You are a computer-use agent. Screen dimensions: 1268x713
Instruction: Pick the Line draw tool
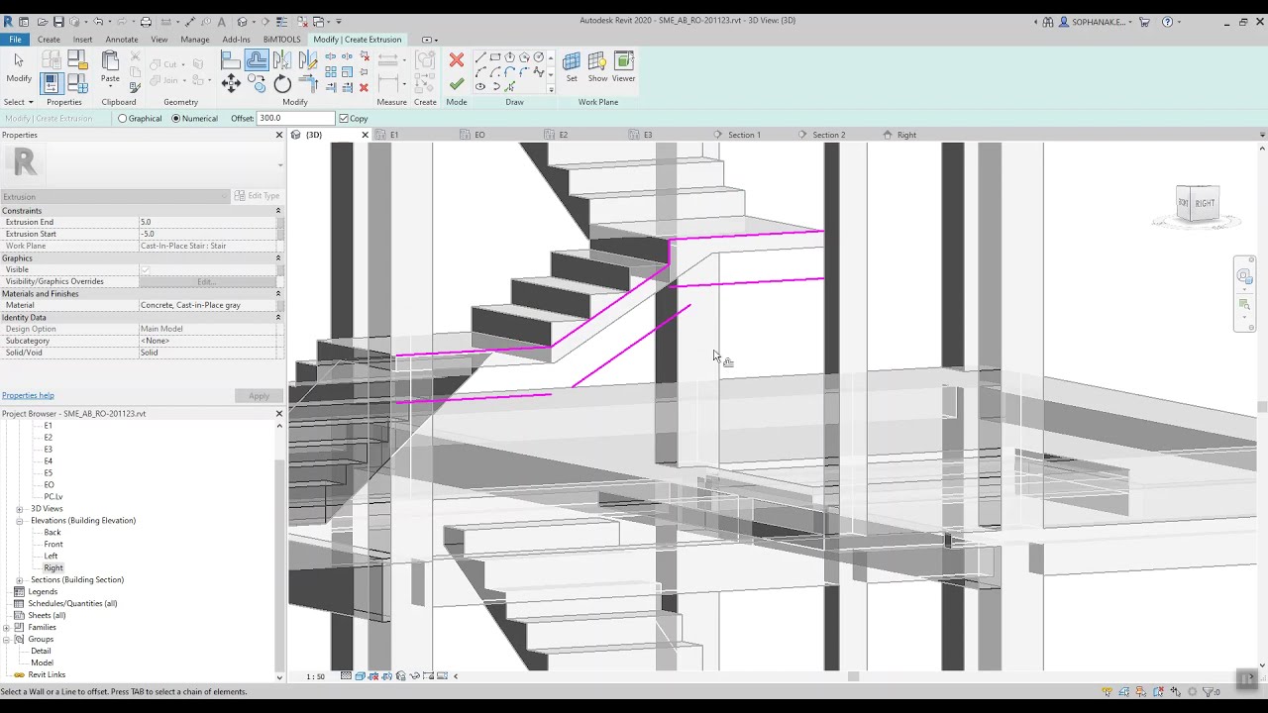(x=480, y=57)
